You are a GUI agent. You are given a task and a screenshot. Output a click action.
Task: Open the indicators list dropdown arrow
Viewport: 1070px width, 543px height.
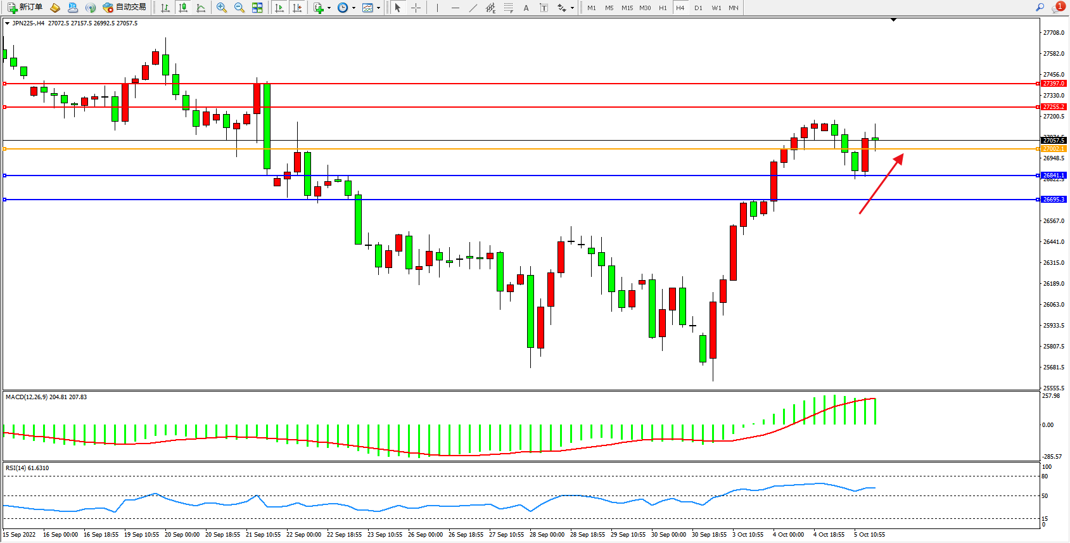(329, 8)
